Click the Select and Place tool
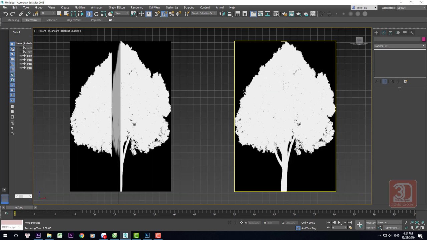This screenshot has height=240, width=427. [111, 14]
